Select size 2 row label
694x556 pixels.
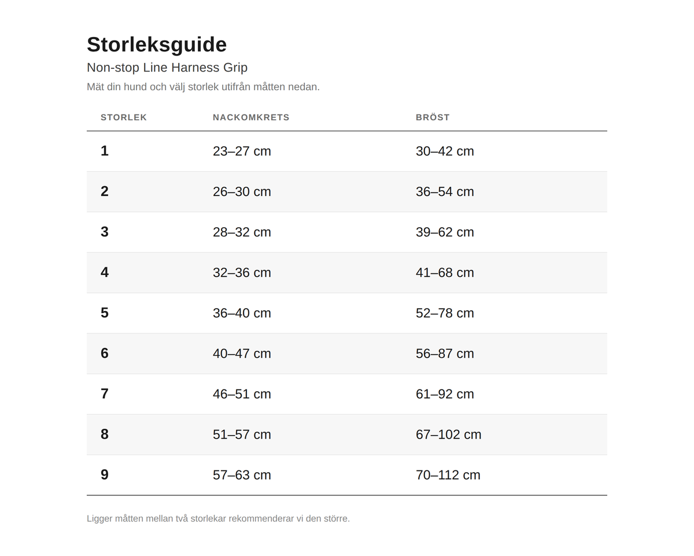(x=105, y=191)
